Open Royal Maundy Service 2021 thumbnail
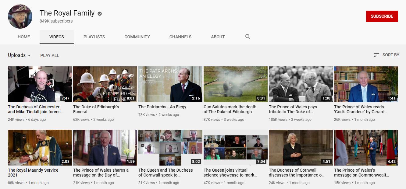The height and width of the screenshot is (189, 406). click(x=40, y=148)
